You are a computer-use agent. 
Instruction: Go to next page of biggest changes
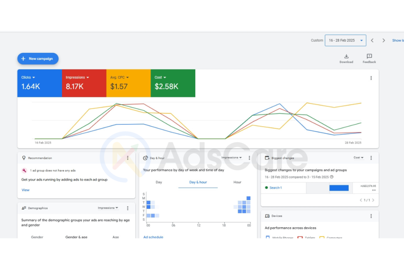373,200
